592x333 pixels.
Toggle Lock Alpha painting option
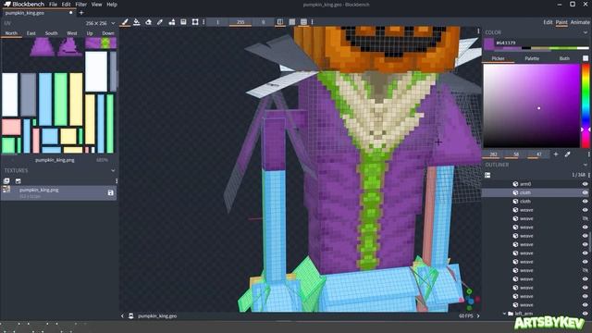(x=292, y=22)
